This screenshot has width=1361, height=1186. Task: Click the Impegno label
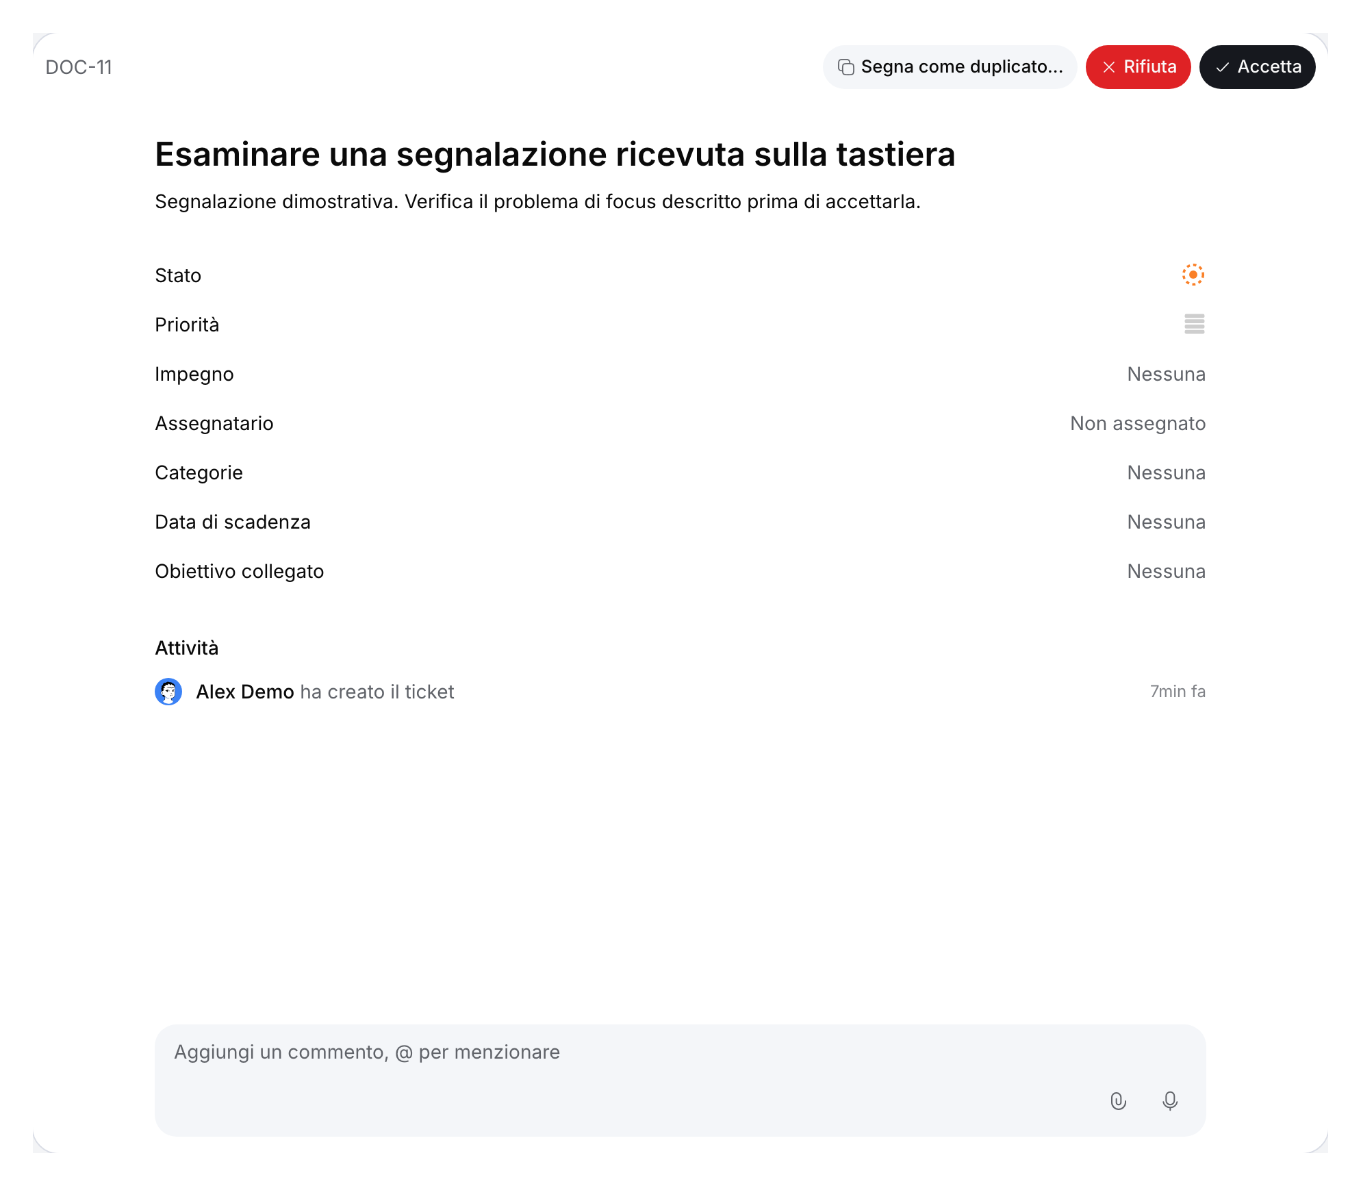pos(194,374)
